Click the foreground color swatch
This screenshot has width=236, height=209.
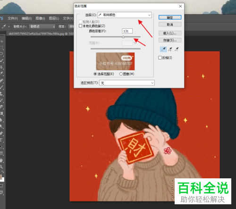1,177
